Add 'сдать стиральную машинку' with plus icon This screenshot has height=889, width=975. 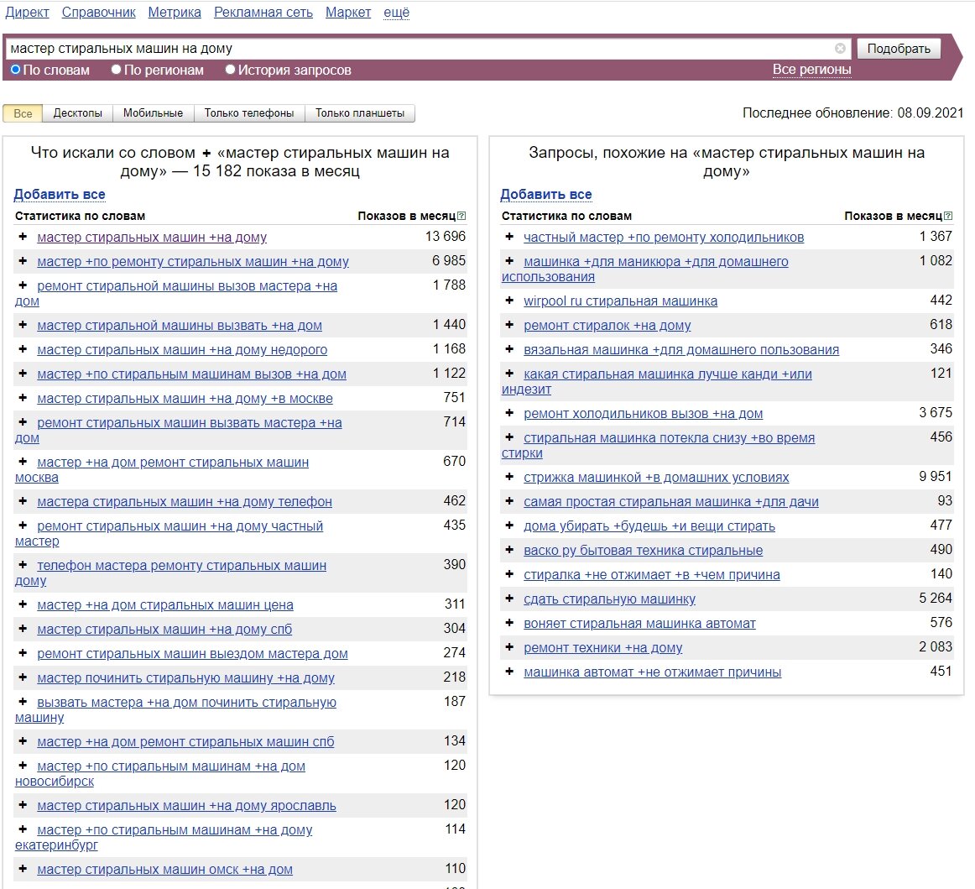point(510,599)
